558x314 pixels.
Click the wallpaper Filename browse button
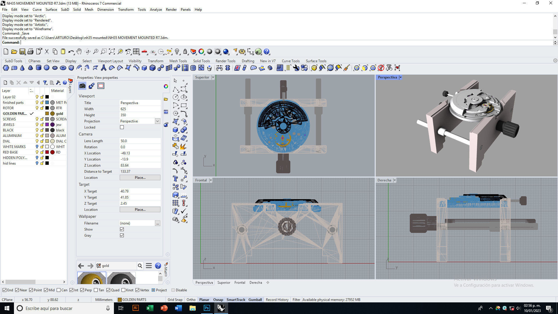tap(158, 223)
